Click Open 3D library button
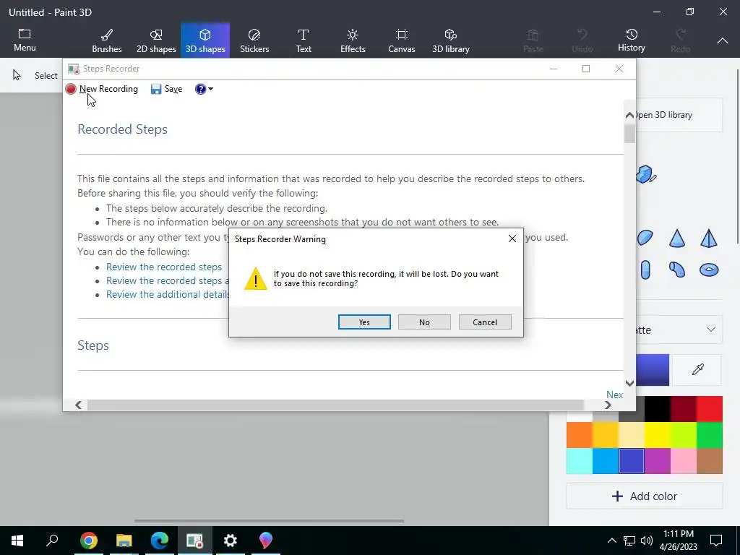 [679, 115]
